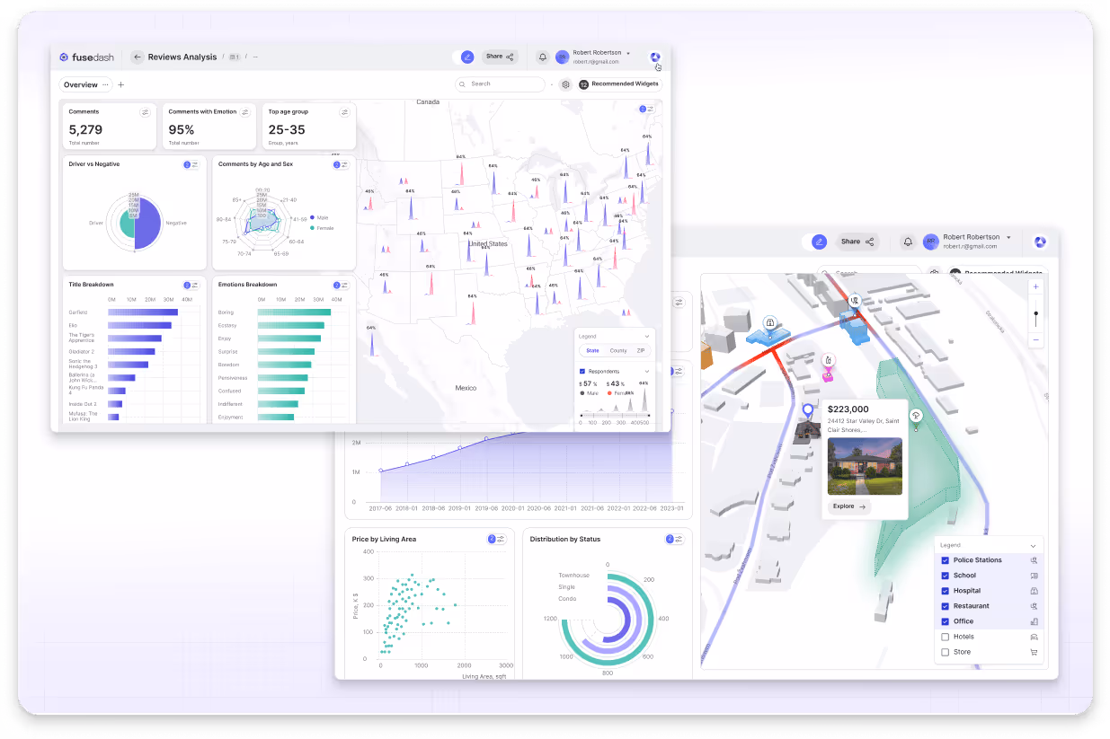Uncheck Police Stations in map legend

(x=946, y=560)
